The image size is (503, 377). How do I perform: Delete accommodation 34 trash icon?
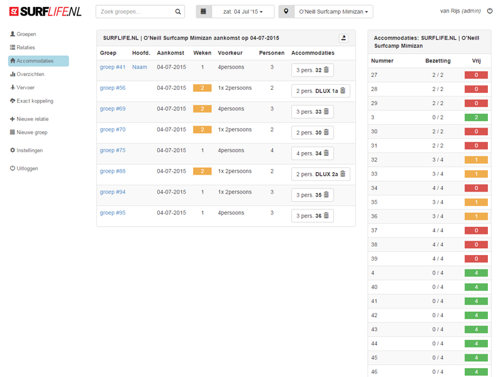pos(326,153)
